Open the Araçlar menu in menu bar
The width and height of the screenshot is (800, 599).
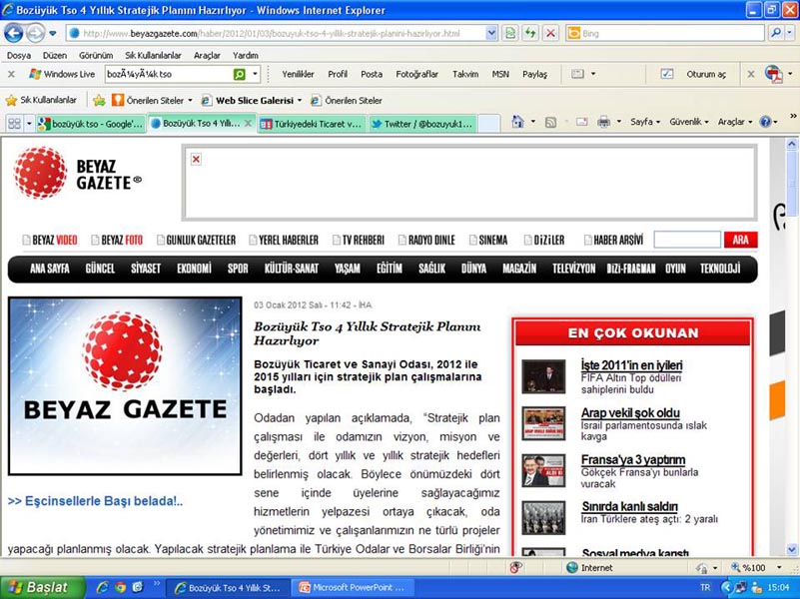coord(207,55)
